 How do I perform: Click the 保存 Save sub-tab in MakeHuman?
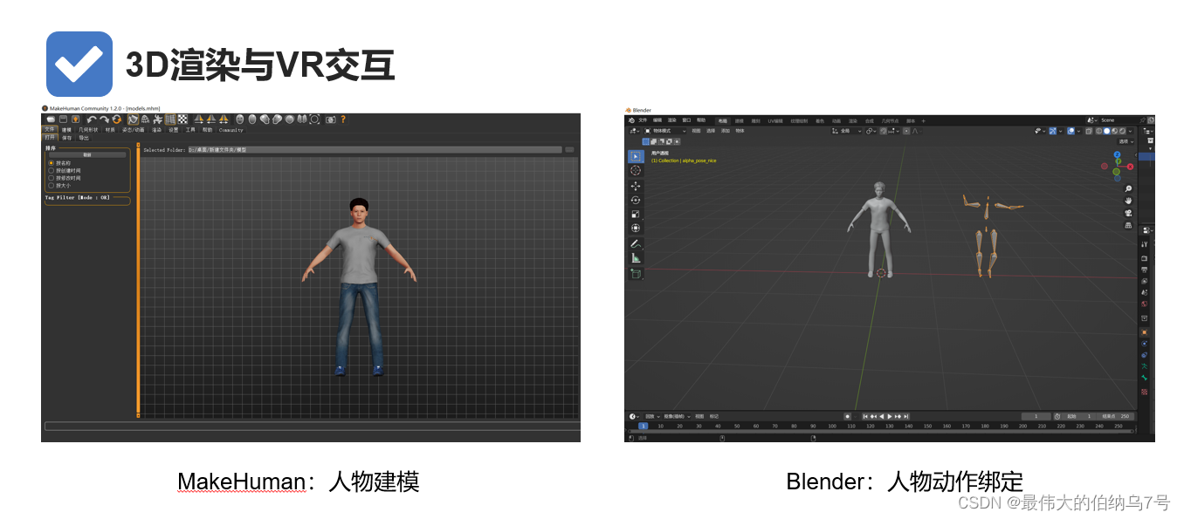click(x=66, y=138)
